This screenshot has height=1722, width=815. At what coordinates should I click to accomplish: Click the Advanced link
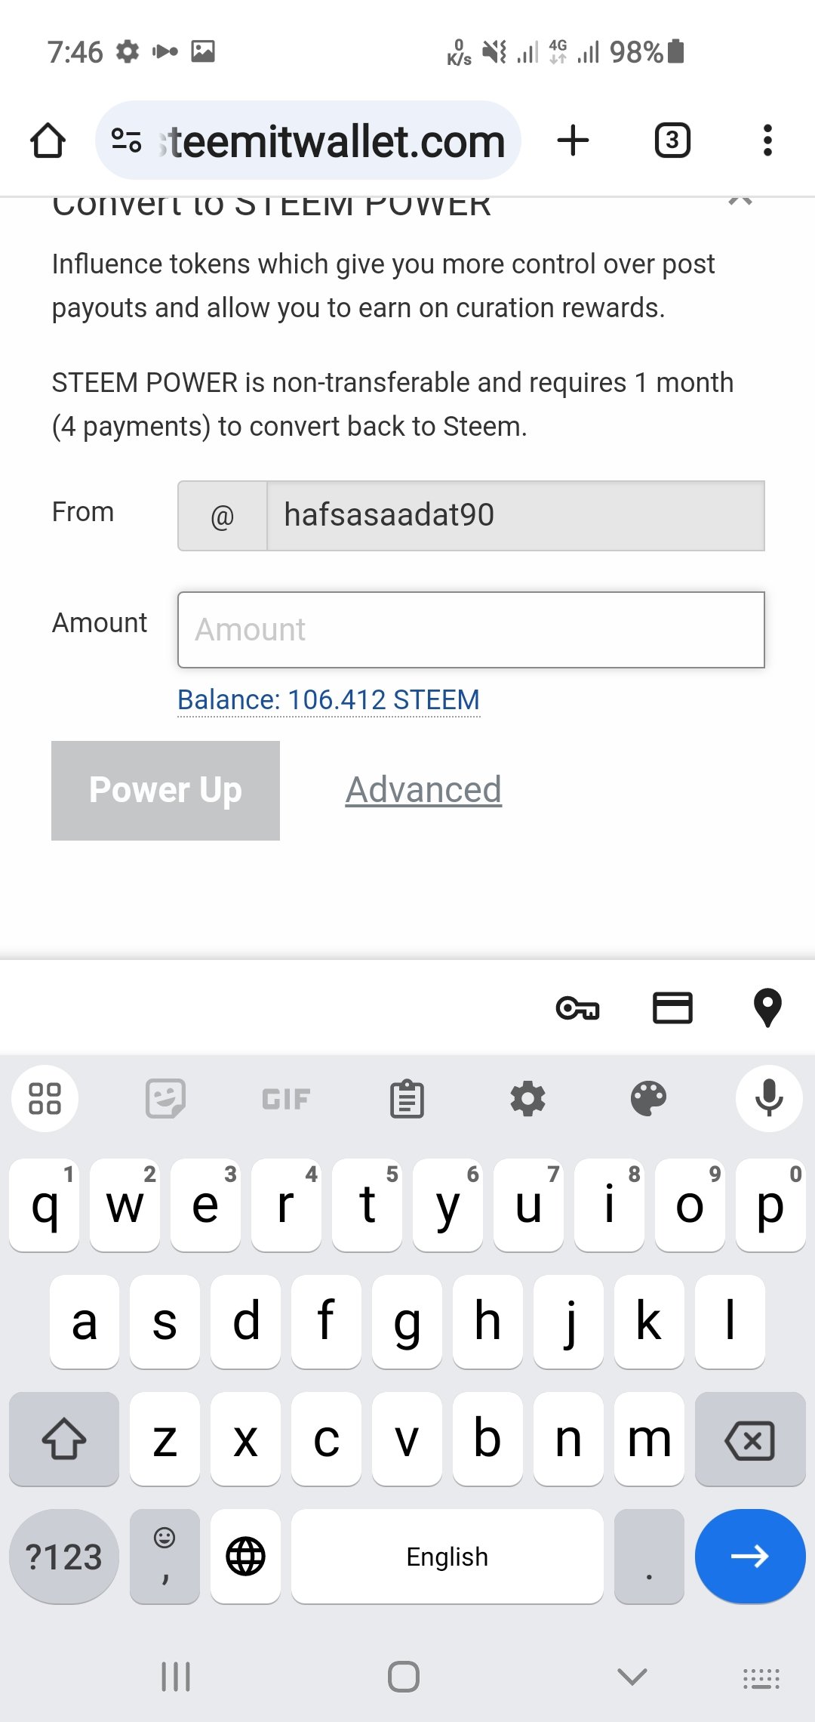pos(423,790)
